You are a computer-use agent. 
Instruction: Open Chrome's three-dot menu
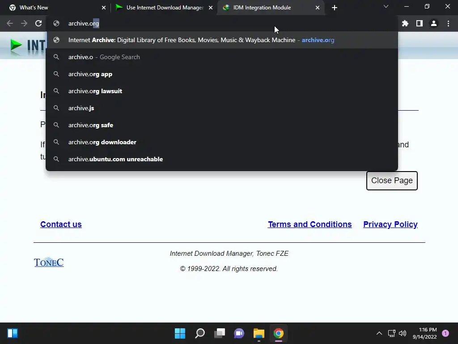448,23
